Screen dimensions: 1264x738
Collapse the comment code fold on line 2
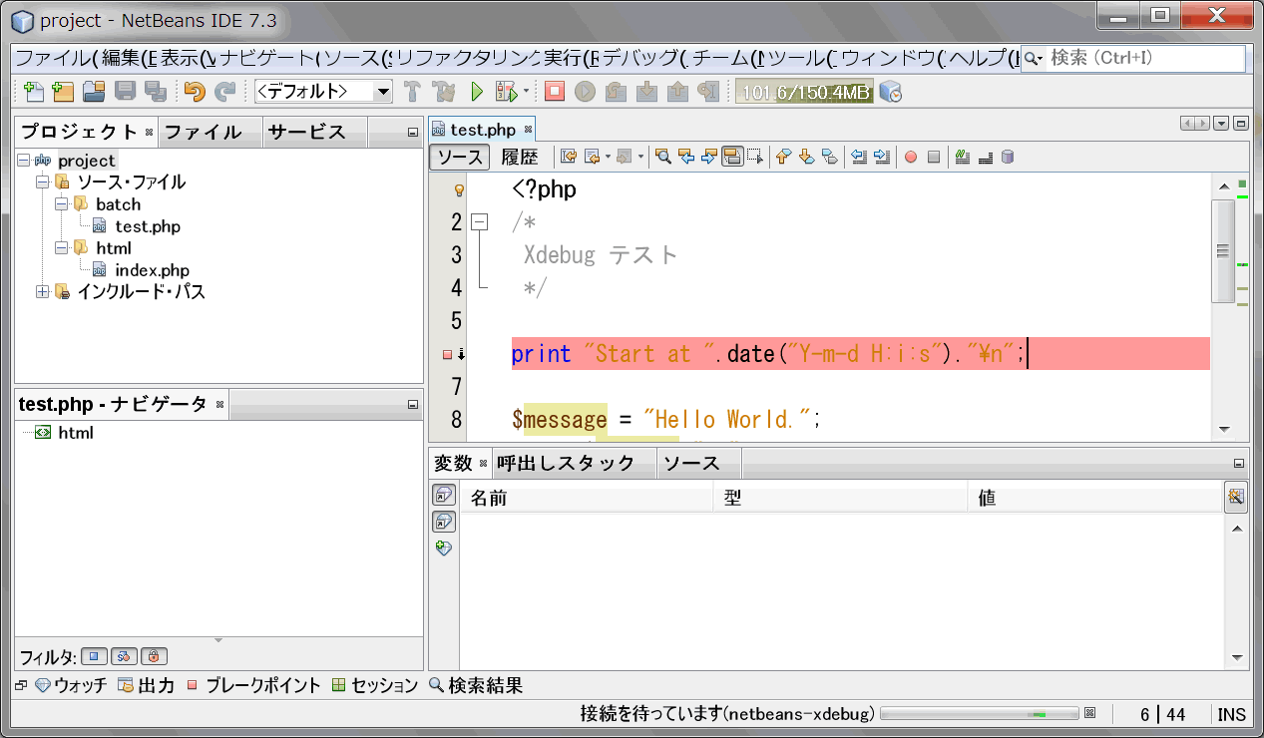coord(480,222)
